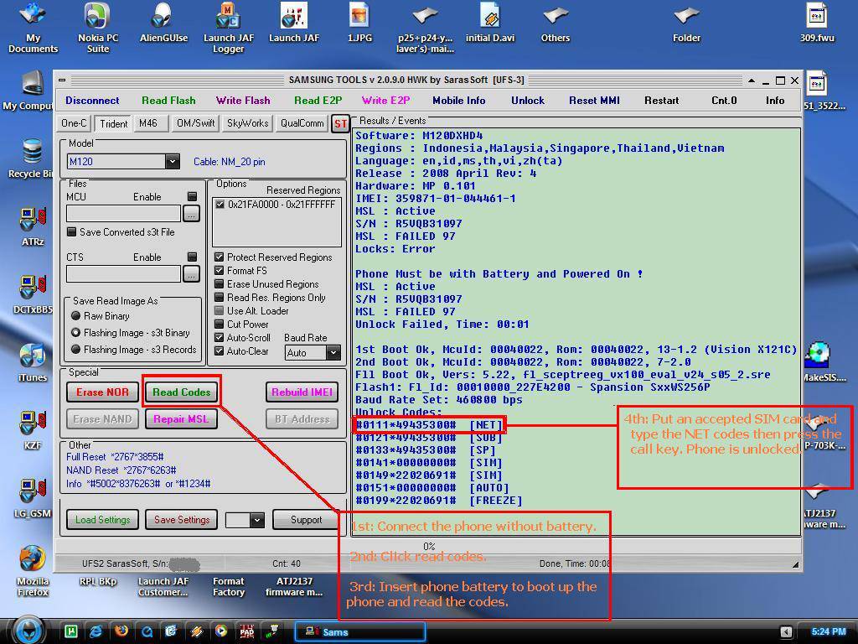Select the Mozilla Firefox desktop icon

pos(33,570)
